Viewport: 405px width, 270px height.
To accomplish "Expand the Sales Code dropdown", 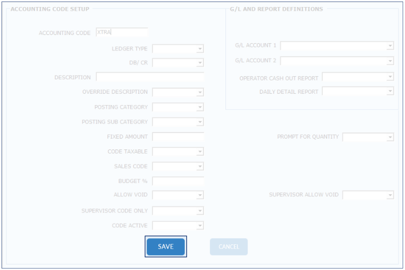I will [x=178, y=167].
